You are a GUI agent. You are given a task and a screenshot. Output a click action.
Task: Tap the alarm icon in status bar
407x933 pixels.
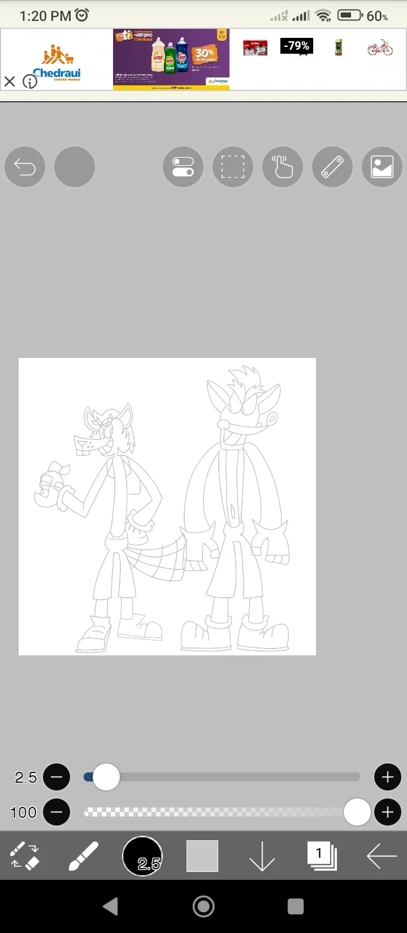pos(83,15)
